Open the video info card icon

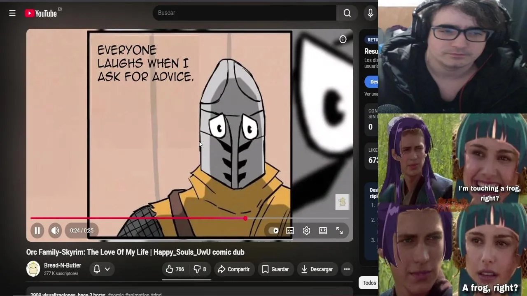(x=343, y=39)
